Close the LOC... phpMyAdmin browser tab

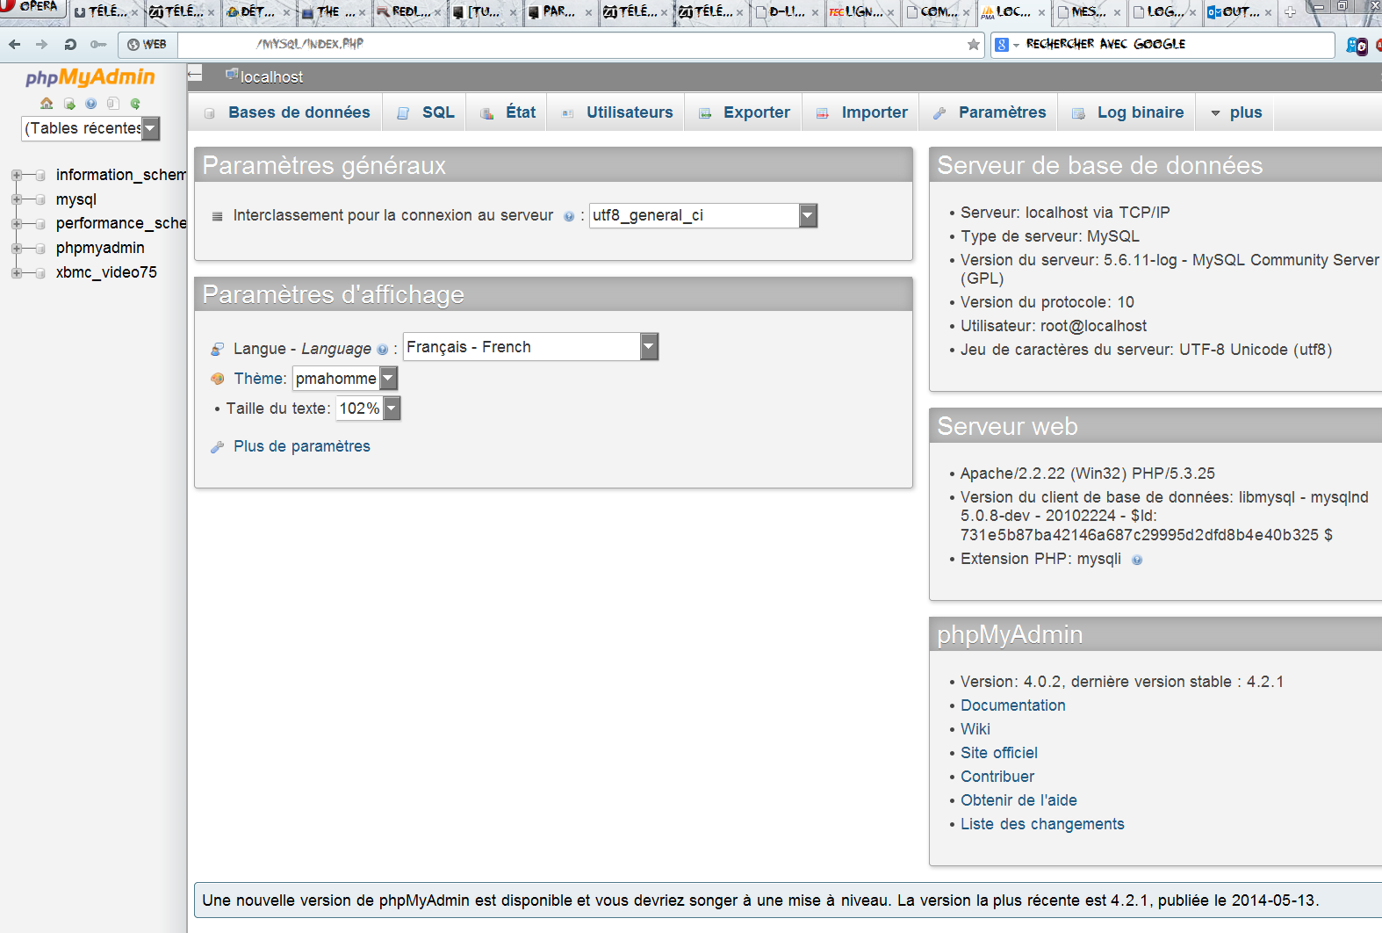pos(1041,13)
